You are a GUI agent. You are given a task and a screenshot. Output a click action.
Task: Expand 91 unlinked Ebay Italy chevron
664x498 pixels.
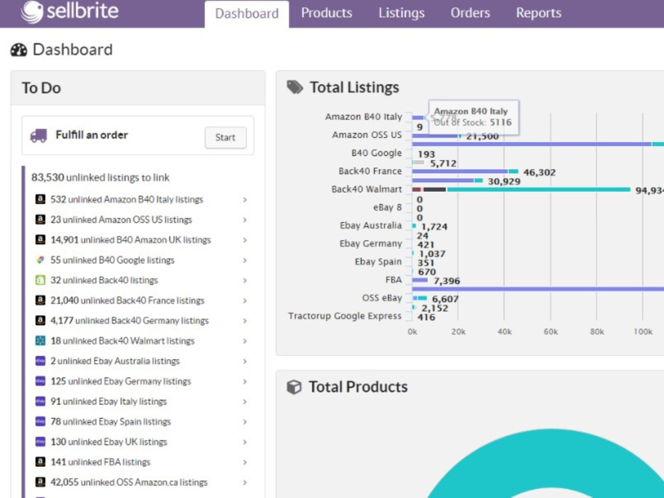click(245, 402)
